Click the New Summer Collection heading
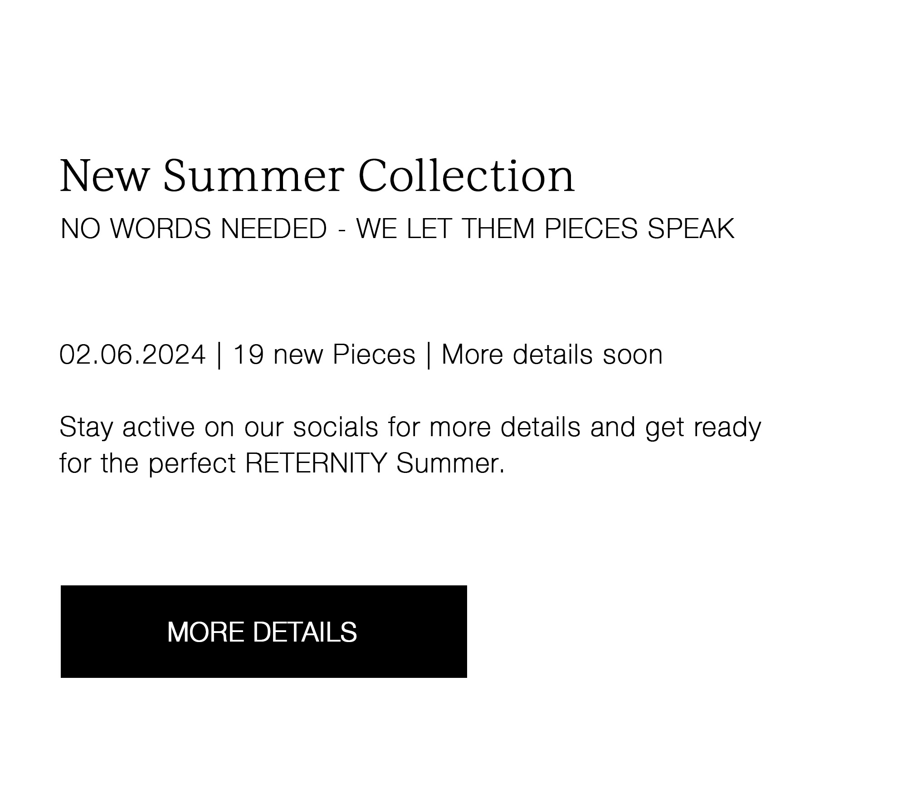This screenshot has width=907, height=808. click(317, 176)
